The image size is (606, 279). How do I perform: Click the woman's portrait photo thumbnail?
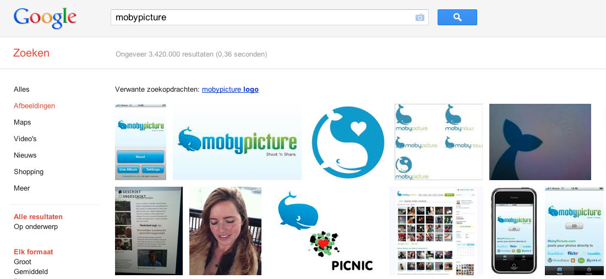point(225,231)
